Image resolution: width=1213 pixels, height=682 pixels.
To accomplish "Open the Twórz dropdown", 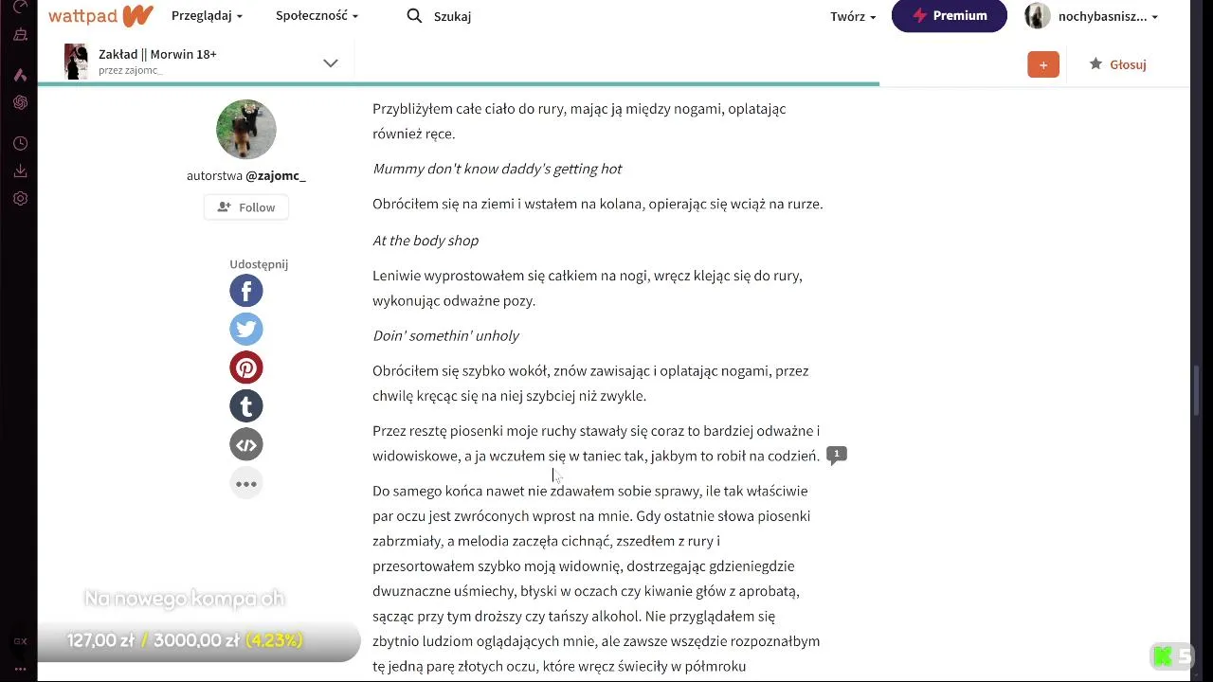I will pos(853,16).
